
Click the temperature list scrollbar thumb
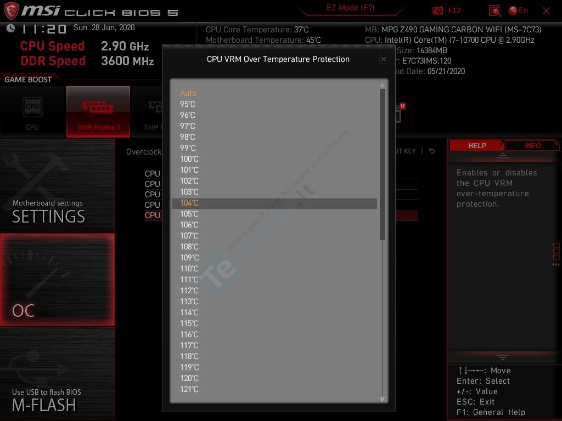382,164
